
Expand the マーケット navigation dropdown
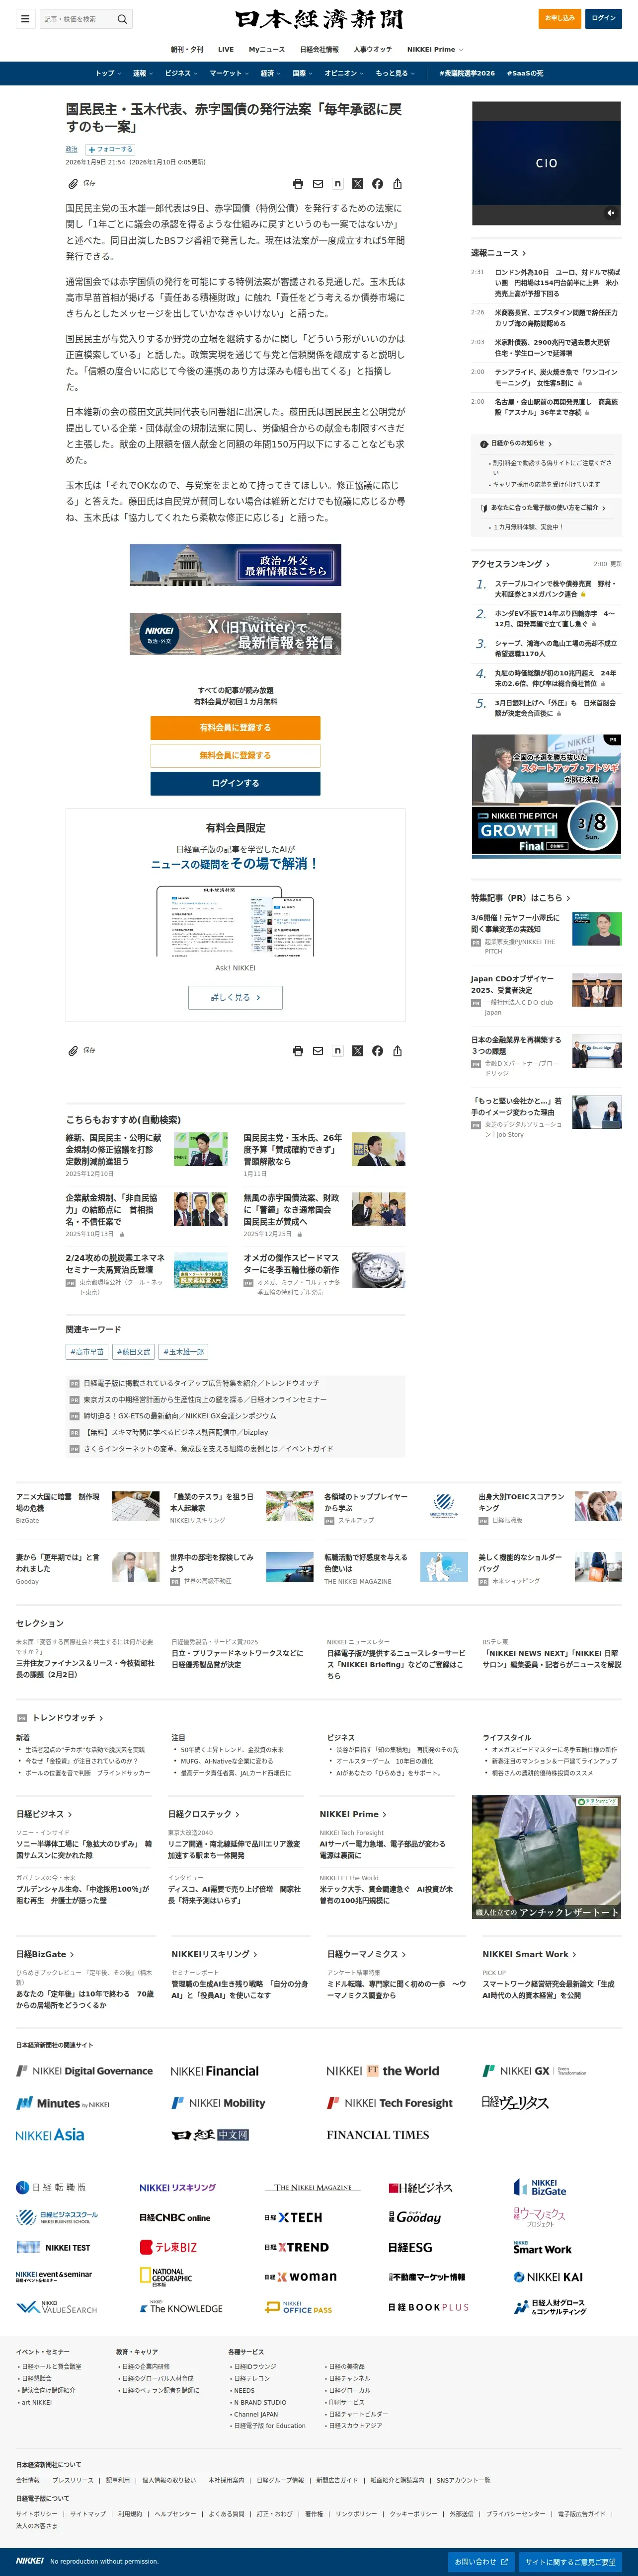coord(229,73)
